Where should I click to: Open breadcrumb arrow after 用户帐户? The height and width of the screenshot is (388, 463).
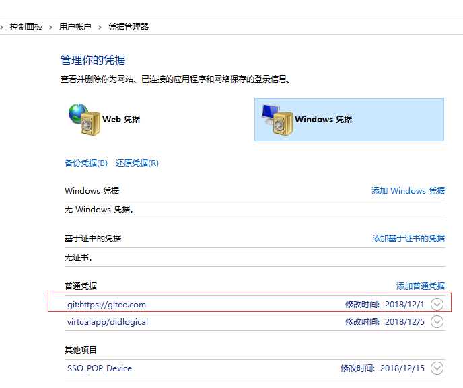pyautogui.click(x=100, y=27)
